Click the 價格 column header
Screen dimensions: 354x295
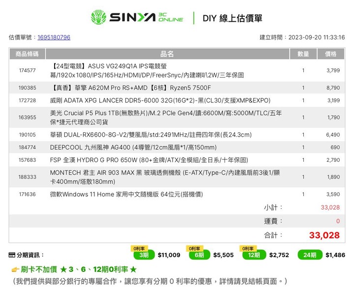pos(331,54)
